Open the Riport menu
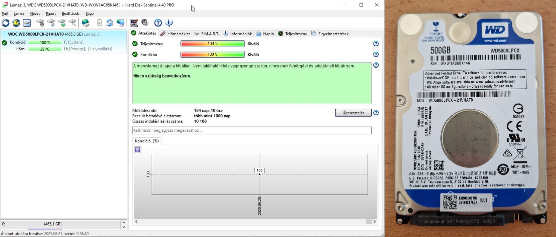The height and width of the screenshot is (237, 556). tap(51, 13)
